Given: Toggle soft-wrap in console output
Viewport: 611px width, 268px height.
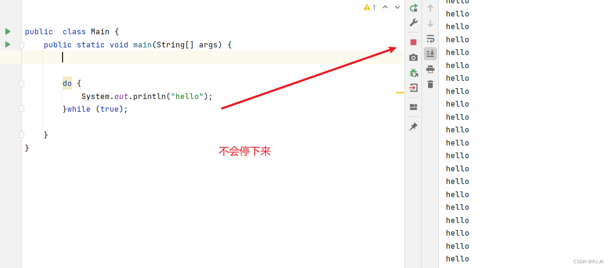Looking at the screenshot, I should [x=430, y=38].
